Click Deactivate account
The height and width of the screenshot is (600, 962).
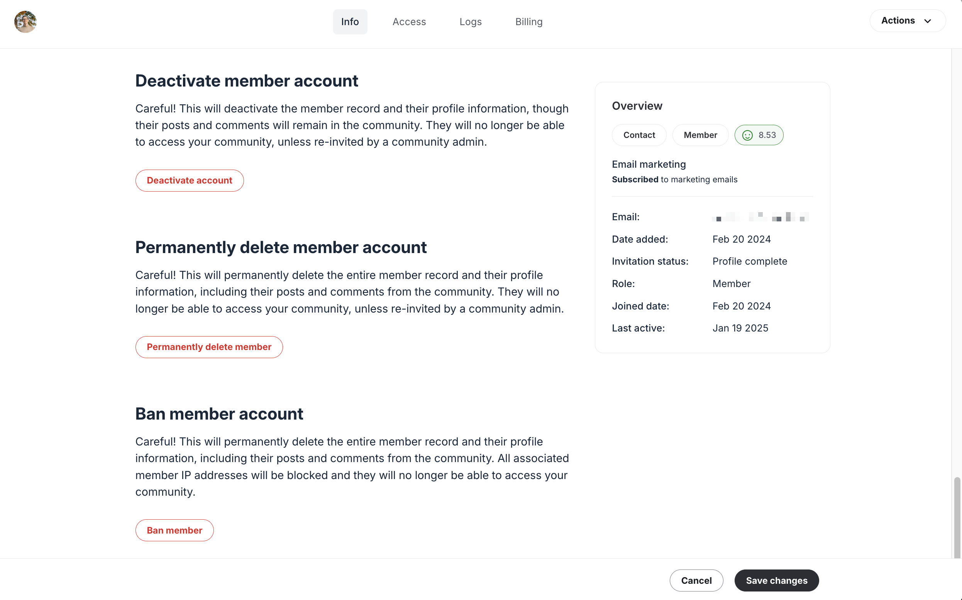pyautogui.click(x=189, y=180)
